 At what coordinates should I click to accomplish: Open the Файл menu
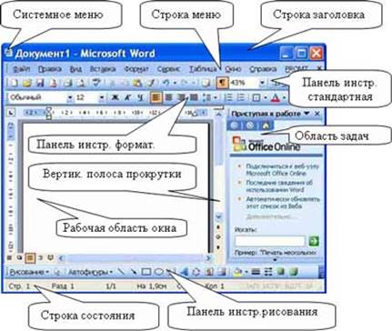click(x=21, y=69)
